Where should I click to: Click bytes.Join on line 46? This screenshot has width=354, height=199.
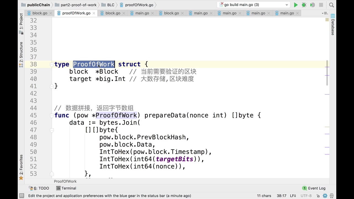click(x=118, y=123)
